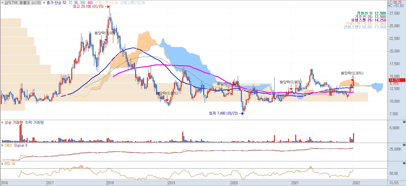This screenshot has height=186, width=406.
Task: Click the 상승 거래량 legend label
Action: coord(14,122)
